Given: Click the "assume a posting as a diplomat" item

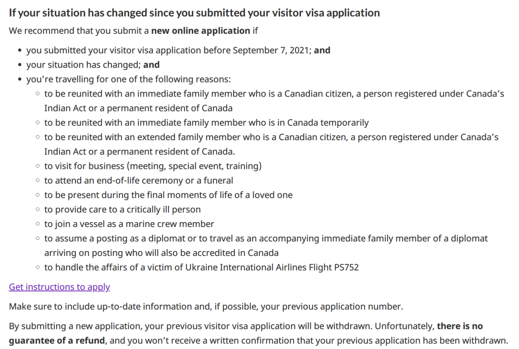Looking at the screenshot, I should tap(266, 239).
